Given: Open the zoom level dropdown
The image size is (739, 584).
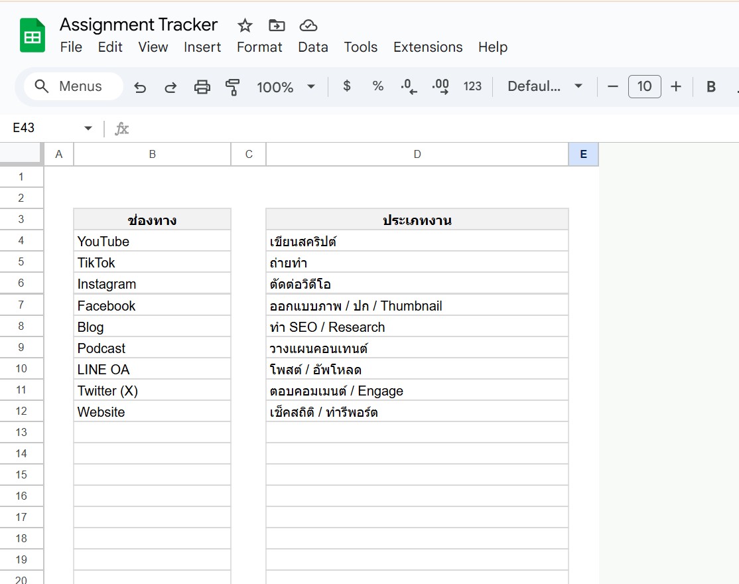Looking at the screenshot, I should (285, 86).
